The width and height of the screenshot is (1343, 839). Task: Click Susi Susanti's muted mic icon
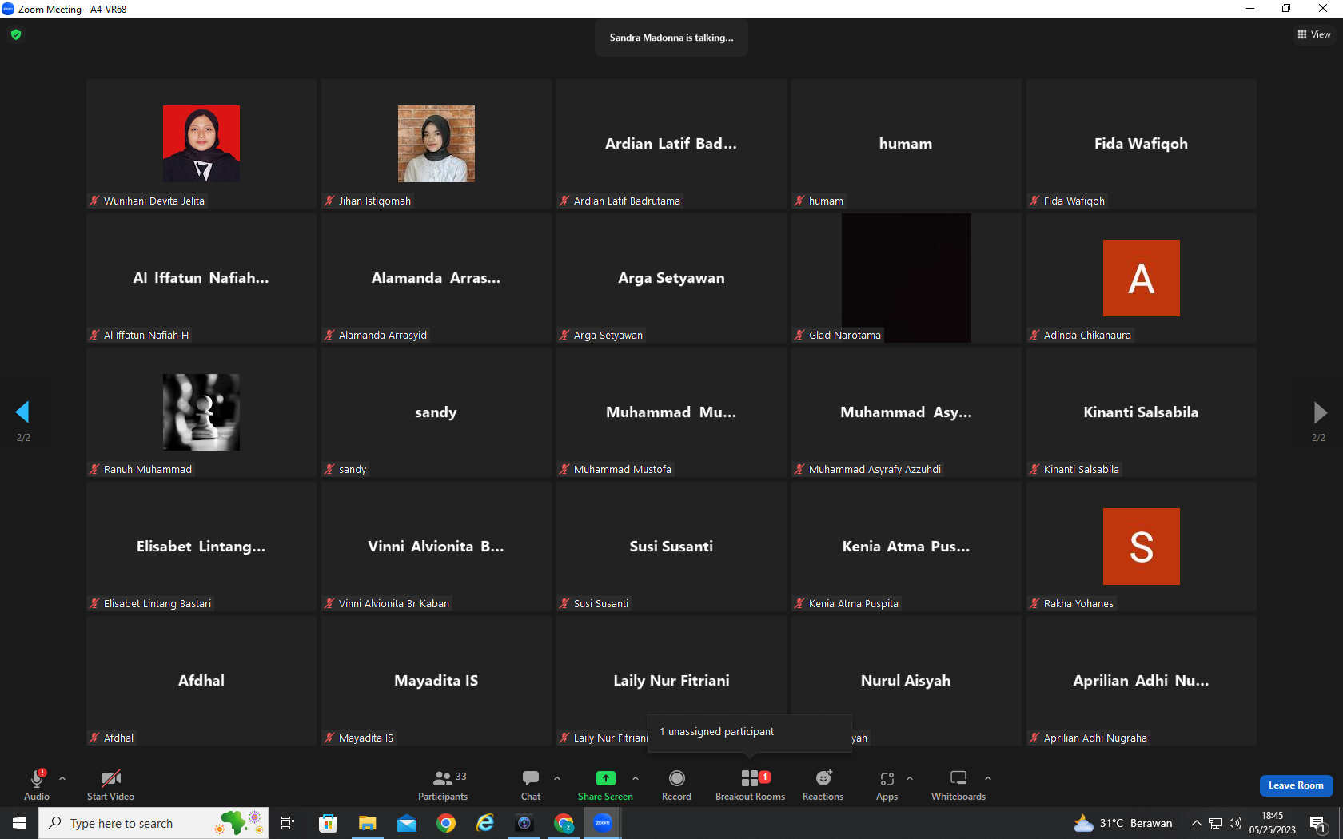tap(564, 603)
